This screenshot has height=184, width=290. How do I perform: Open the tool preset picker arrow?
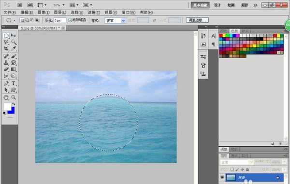click(x=14, y=20)
